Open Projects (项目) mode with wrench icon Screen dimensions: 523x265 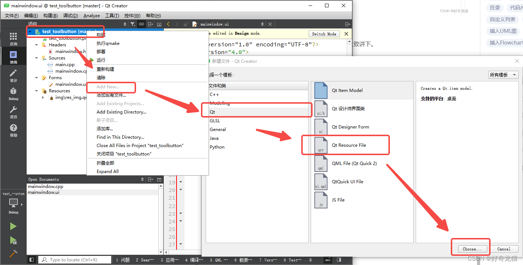point(13,112)
